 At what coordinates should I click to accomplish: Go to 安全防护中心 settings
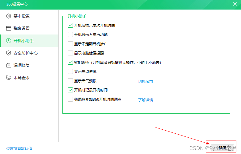pos(29,53)
